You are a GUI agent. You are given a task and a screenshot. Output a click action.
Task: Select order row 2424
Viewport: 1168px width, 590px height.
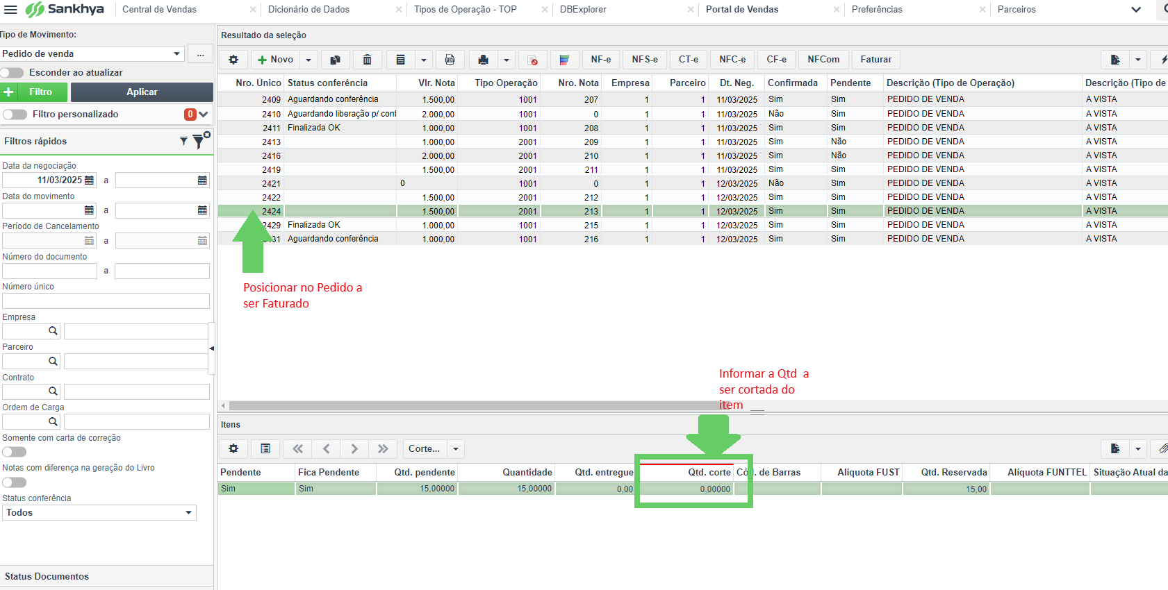(693, 211)
